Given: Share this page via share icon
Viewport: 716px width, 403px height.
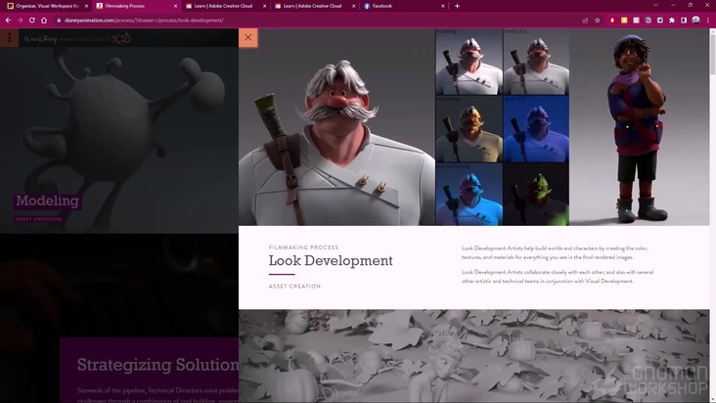Looking at the screenshot, I should click(585, 20).
